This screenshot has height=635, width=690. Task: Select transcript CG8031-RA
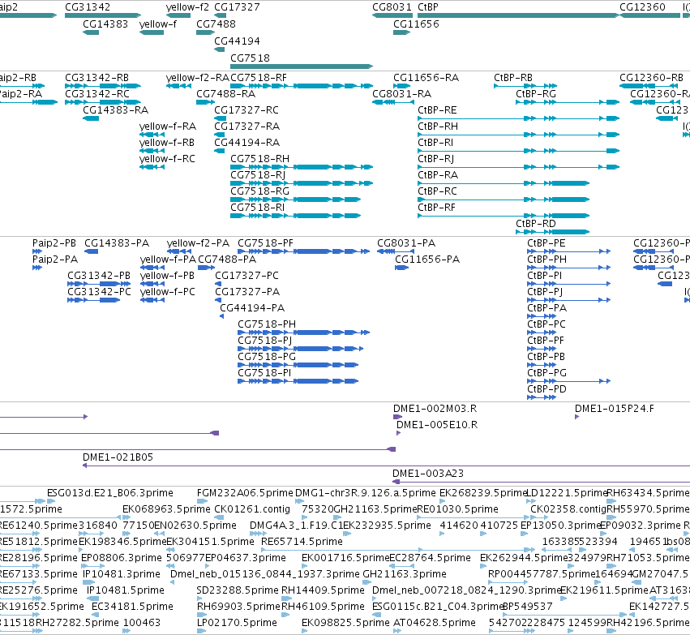pos(402,94)
